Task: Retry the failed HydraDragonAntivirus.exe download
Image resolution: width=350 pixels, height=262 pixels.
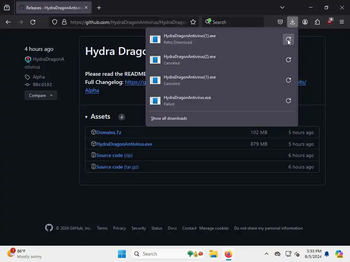Action: click(x=288, y=101)
